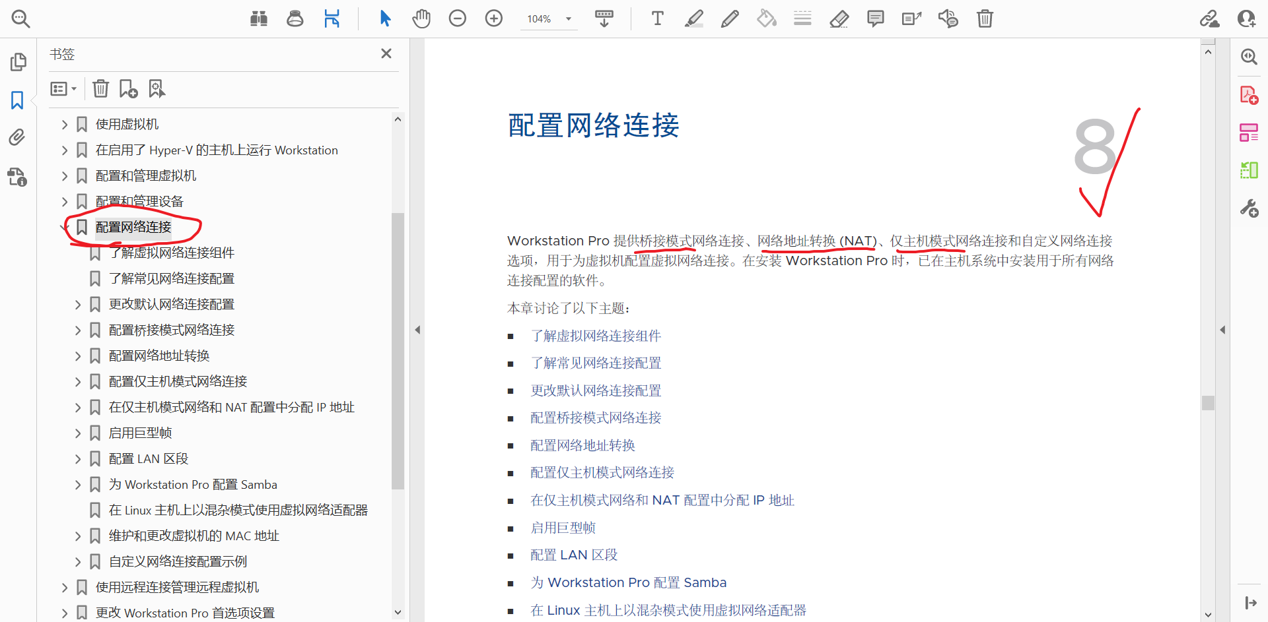Screen dimensions: 1268x622
Task: Open the pink form layout tool in right pane
Action: (1249, 133)
